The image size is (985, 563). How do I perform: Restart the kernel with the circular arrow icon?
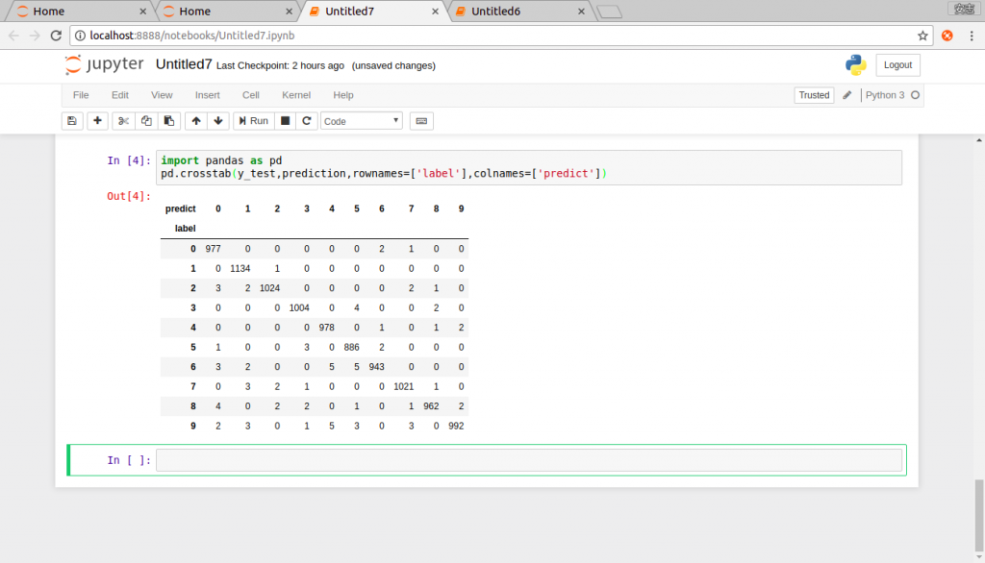point(307,120)
